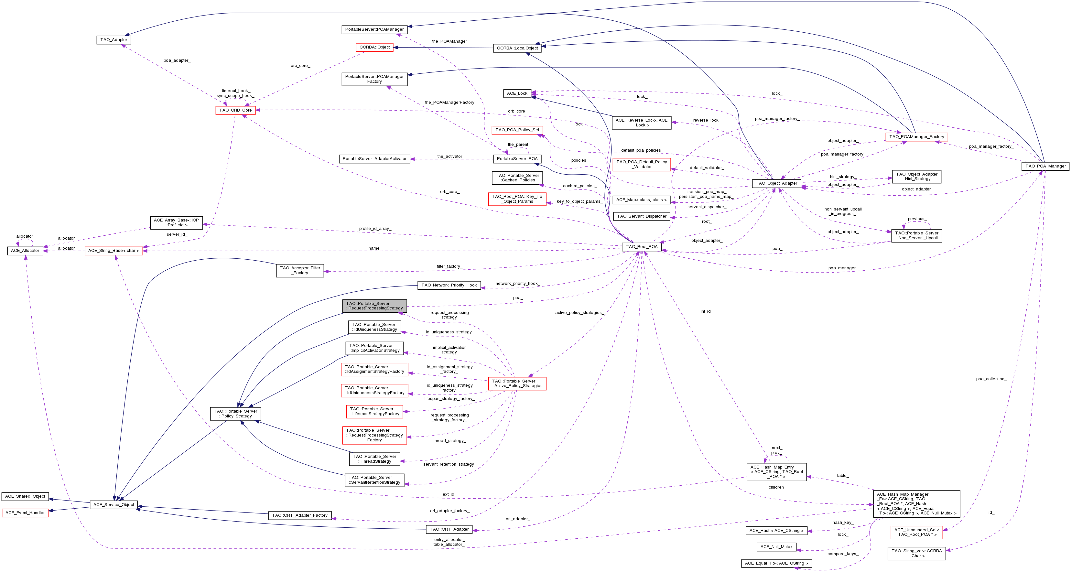
Task: Select the Policy_Strategy class box
Action: click(235, 414)
